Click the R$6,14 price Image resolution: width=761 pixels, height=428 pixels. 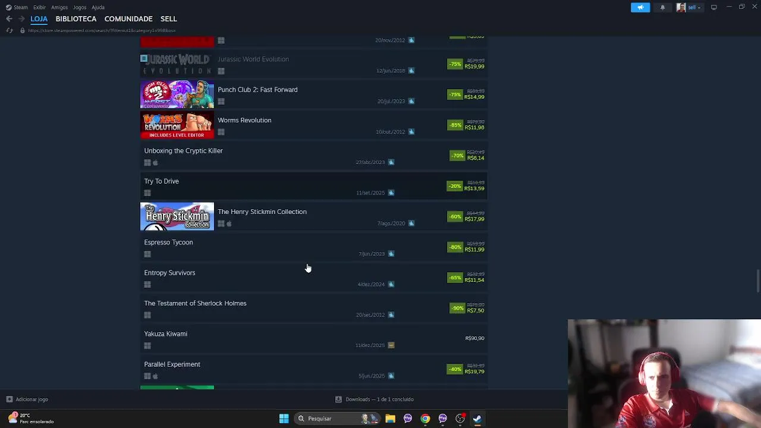tap(476, 158)
